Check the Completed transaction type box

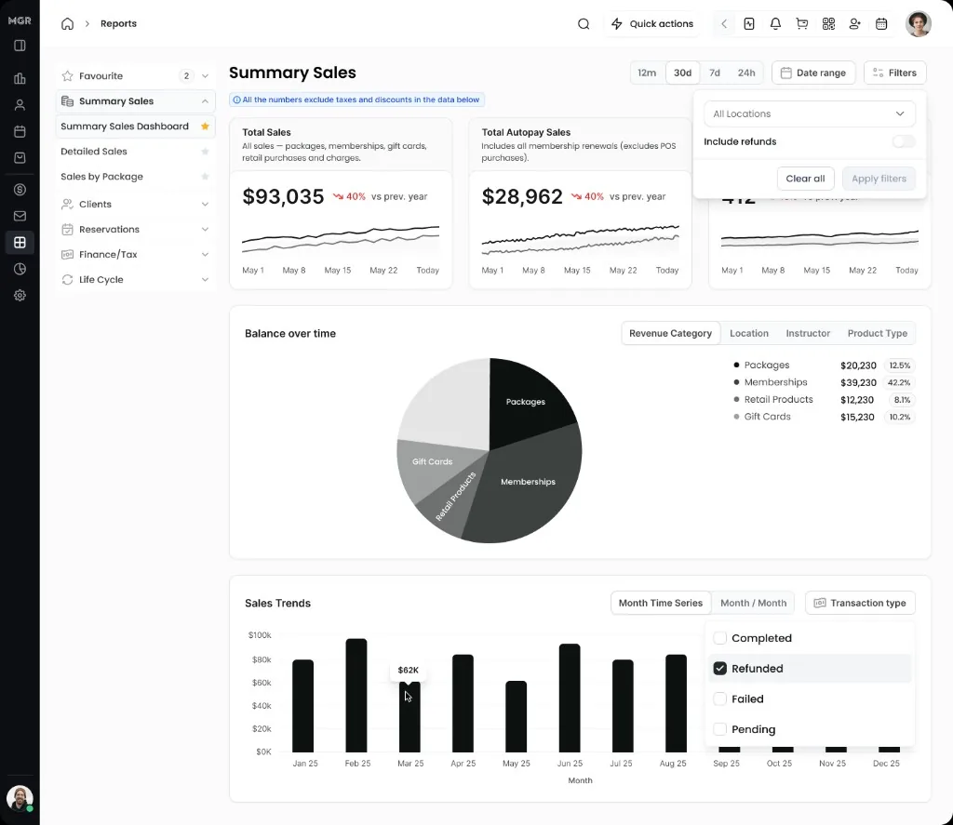pos(719,638)
